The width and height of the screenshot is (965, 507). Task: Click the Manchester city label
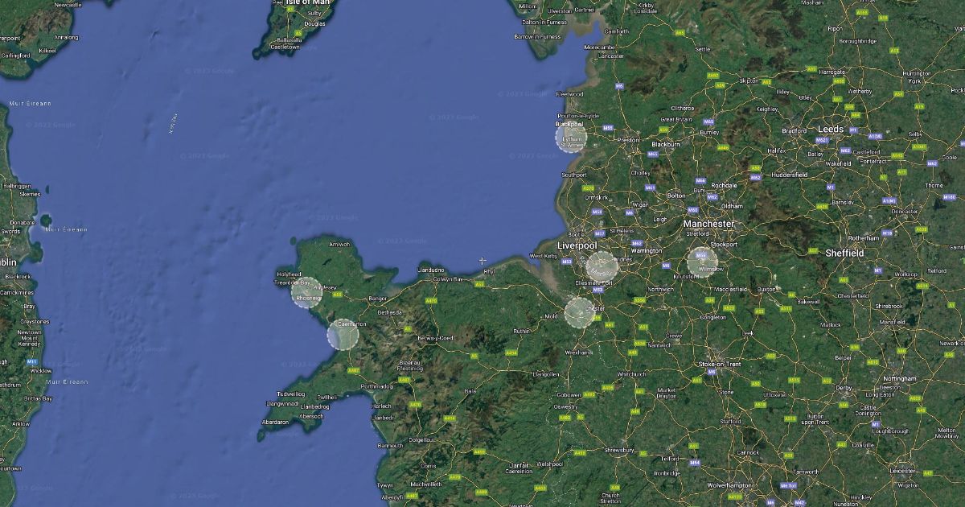pos(708,224)
